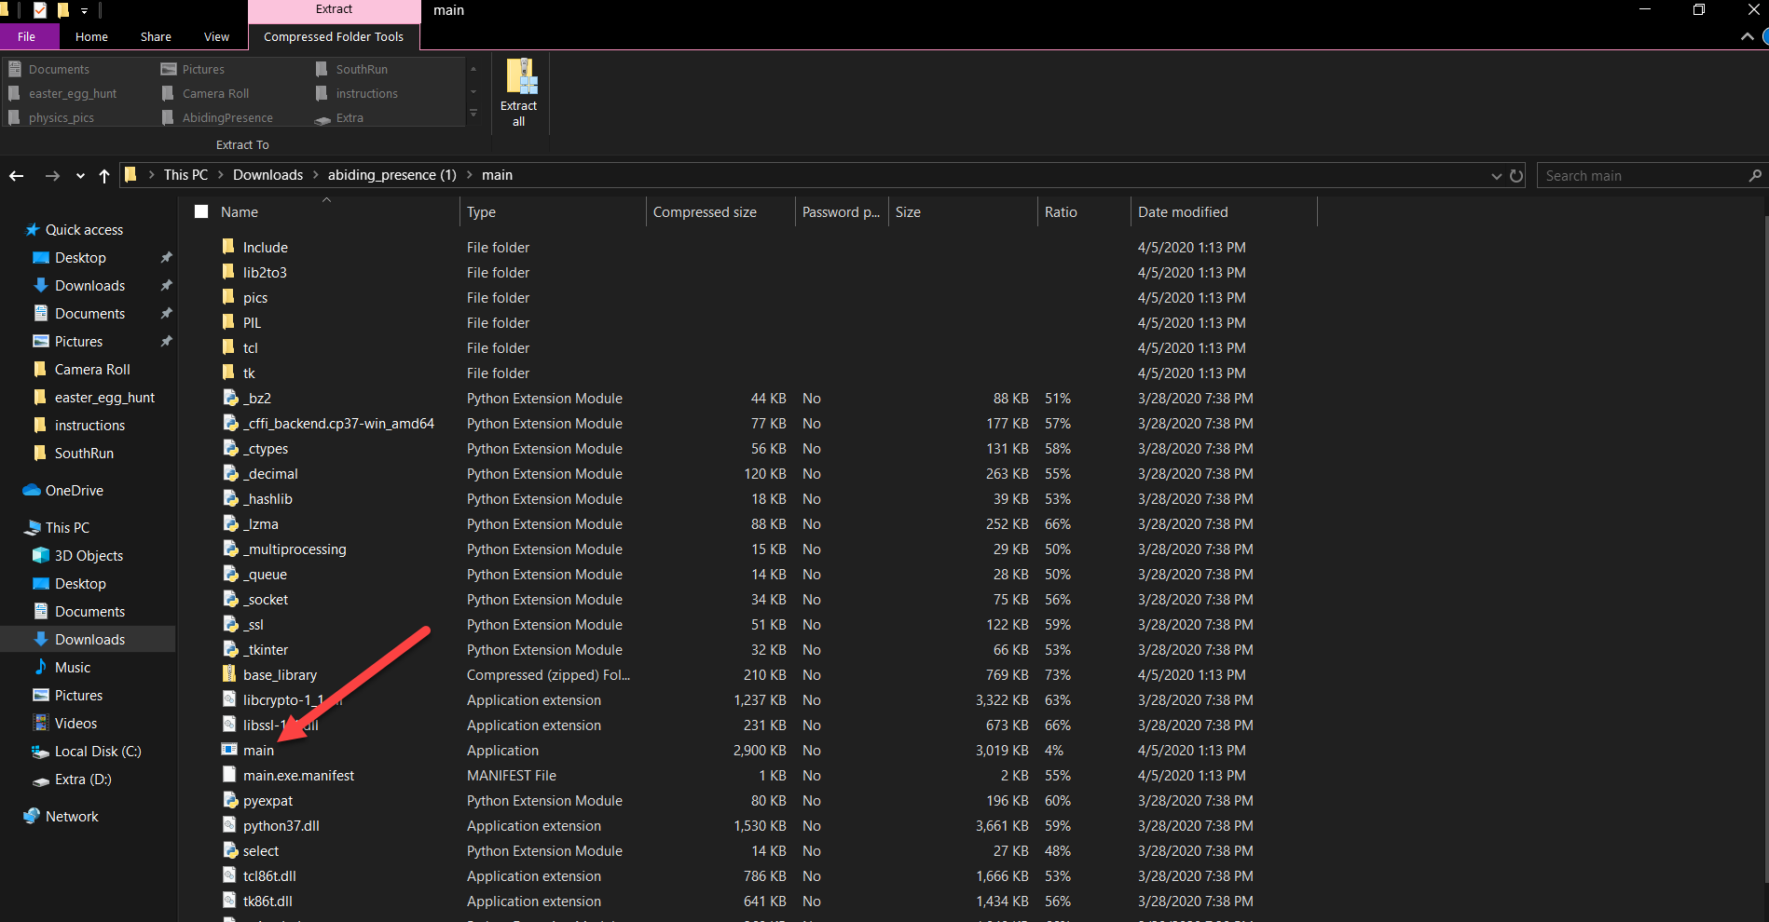1769x922 pixels.
Task: Go back with the left arrow
Action: pos(17,176)
